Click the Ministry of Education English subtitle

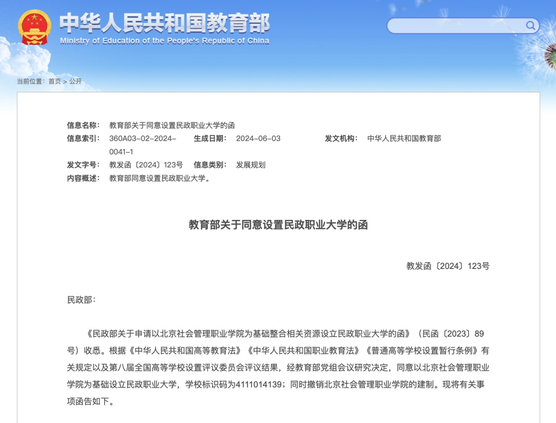pyautogui.click(x=164, y=41)
